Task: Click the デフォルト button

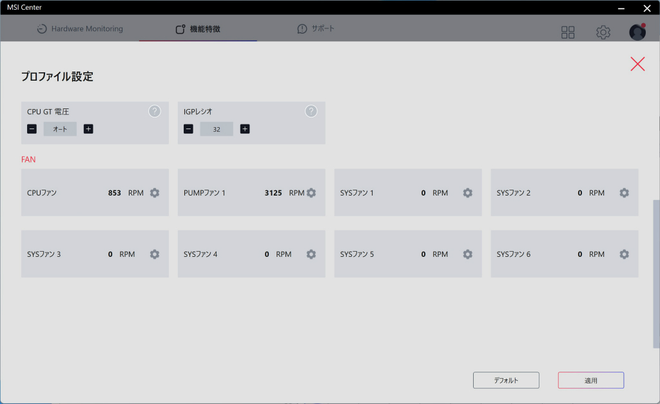Action: click(506, 380)
